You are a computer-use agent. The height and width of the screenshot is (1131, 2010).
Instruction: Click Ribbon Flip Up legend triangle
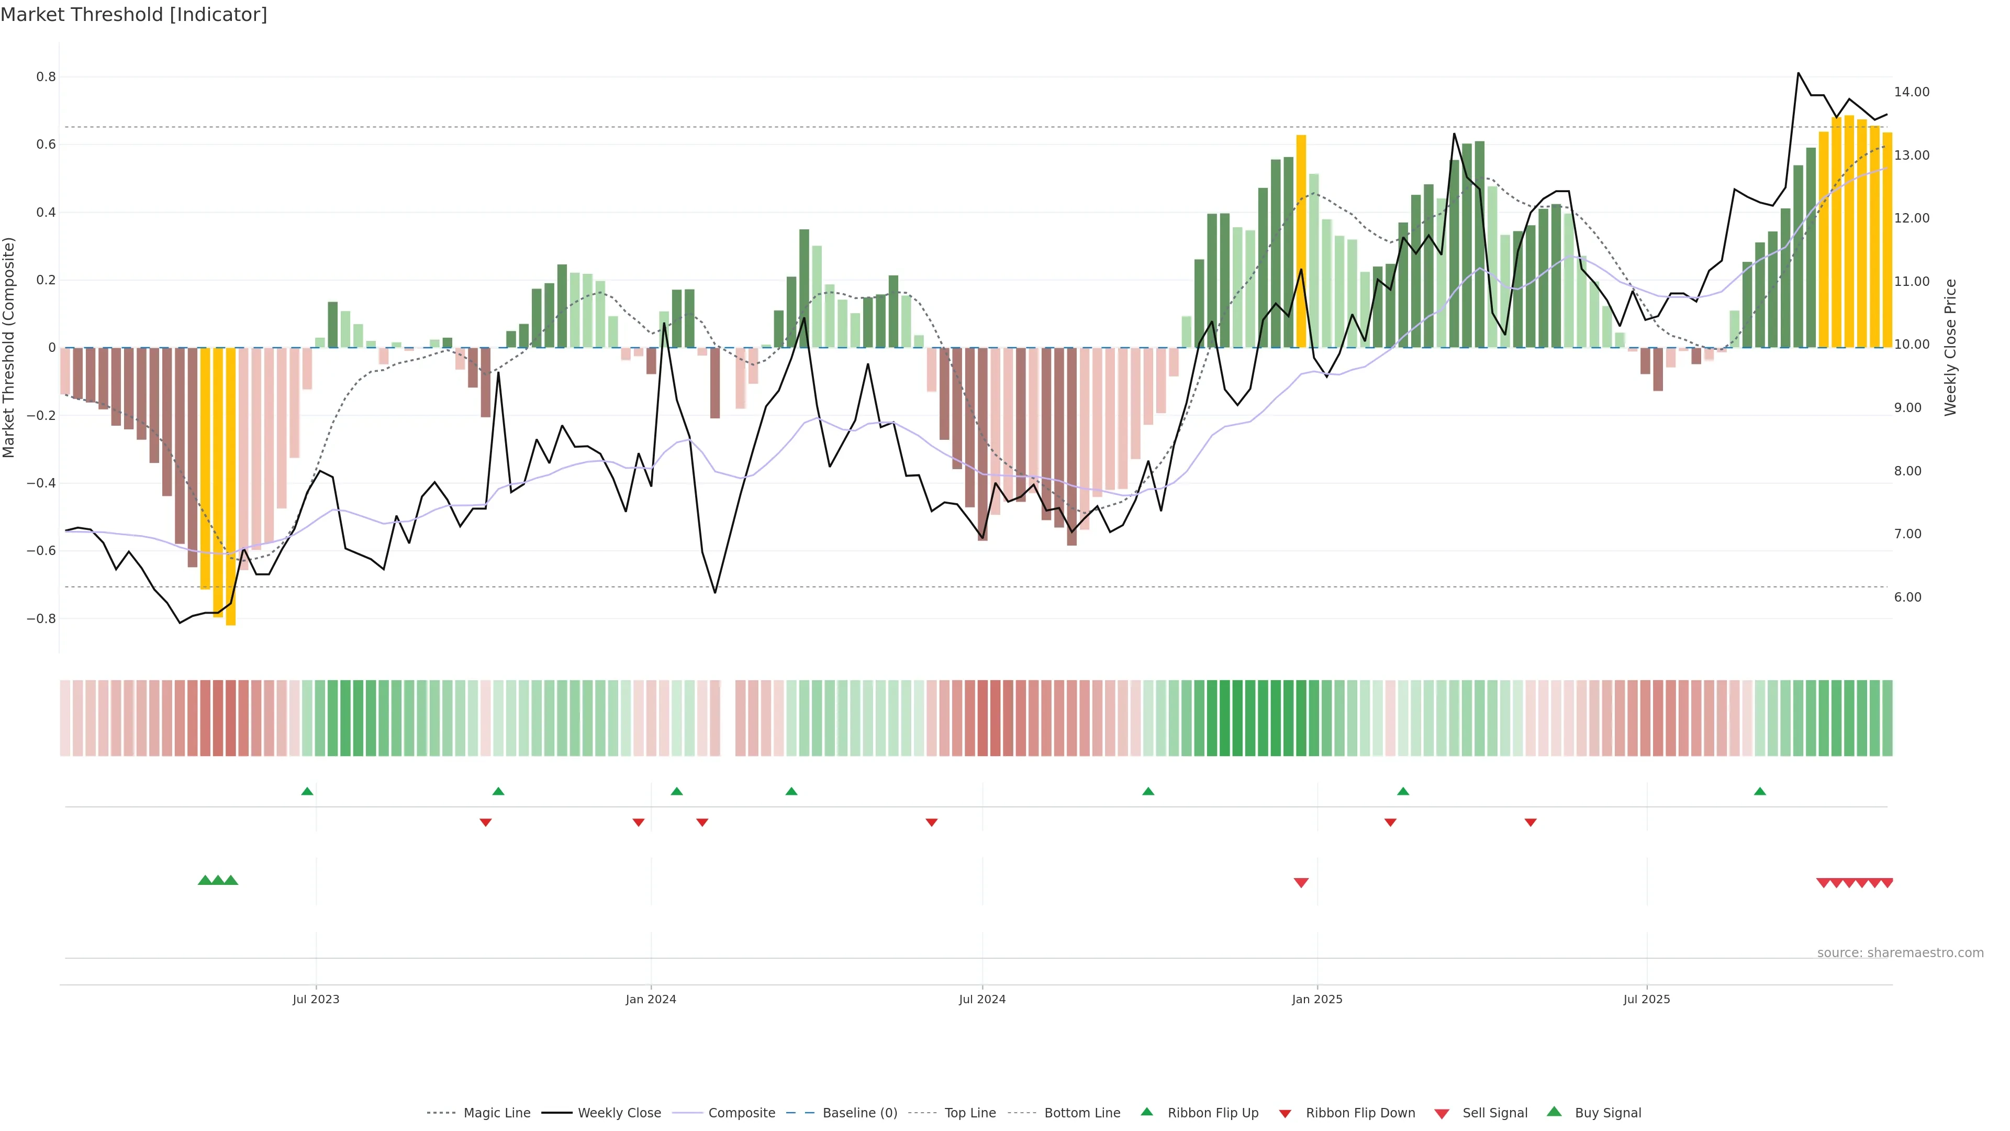click(x=1147, y=1112)
